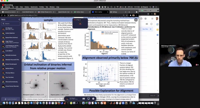Select Roland Vanderspek in participant list

click(x=11, y=64)
